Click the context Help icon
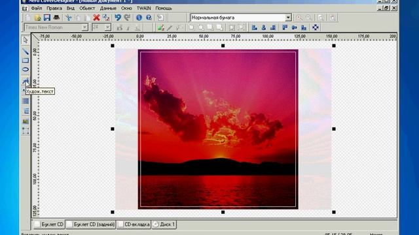Viewport: 419px width, 235px height. 149,18
